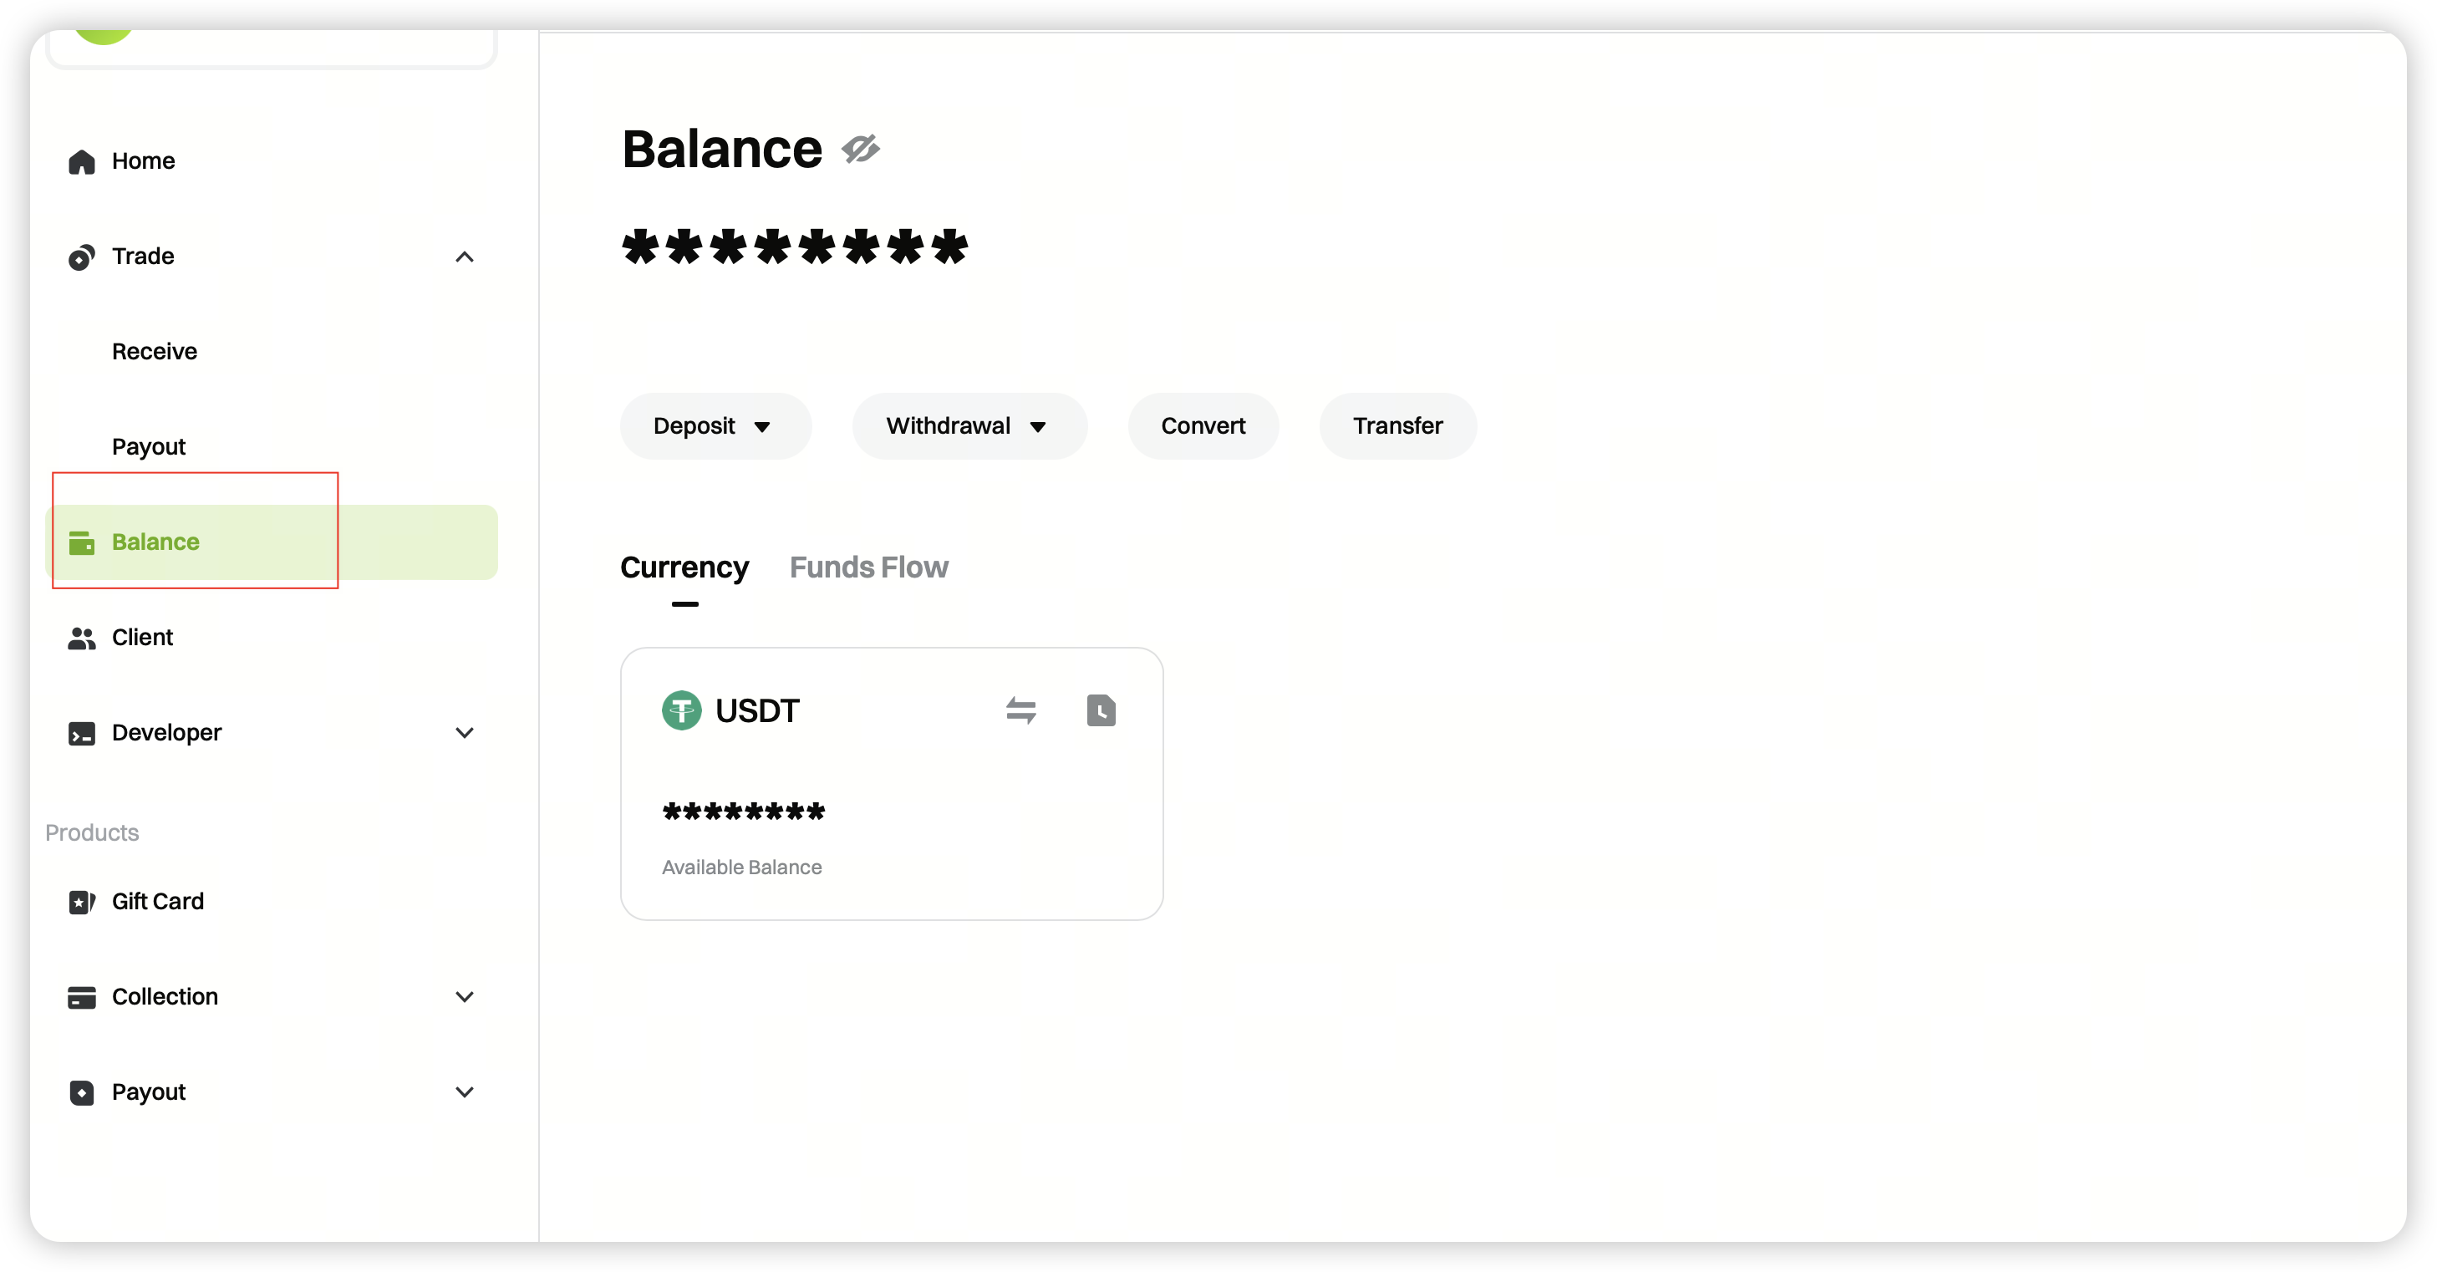Click the USDT Tether coin logo

click(x=681, y=710)
